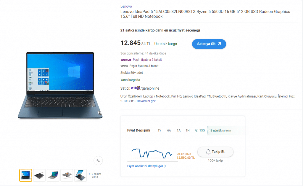Select the second closed-laptop thumbnail
This screenshot has height=186, width=303.
tap(39, 175)
